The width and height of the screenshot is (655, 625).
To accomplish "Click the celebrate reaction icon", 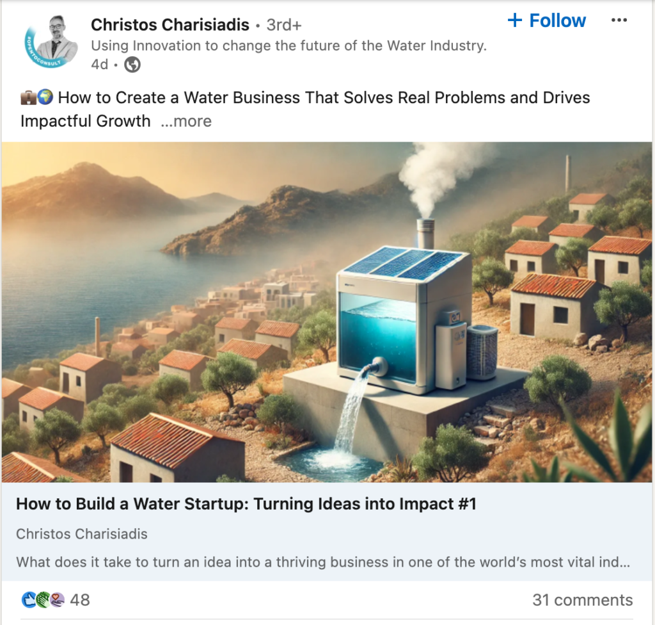I will (x=43, y=600).
